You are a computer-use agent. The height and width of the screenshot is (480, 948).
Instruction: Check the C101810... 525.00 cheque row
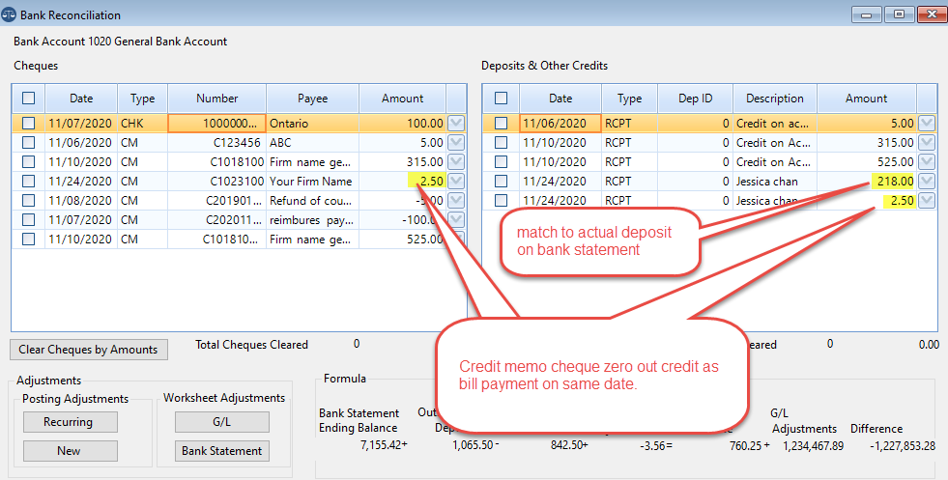click(x=28, y=240)
